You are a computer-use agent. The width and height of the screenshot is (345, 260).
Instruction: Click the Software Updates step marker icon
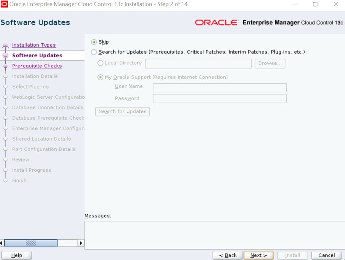5,56
